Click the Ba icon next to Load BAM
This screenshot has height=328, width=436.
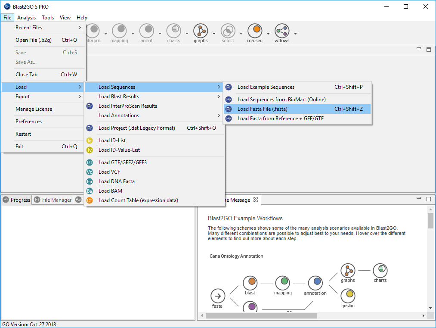(x=90, y=191)
